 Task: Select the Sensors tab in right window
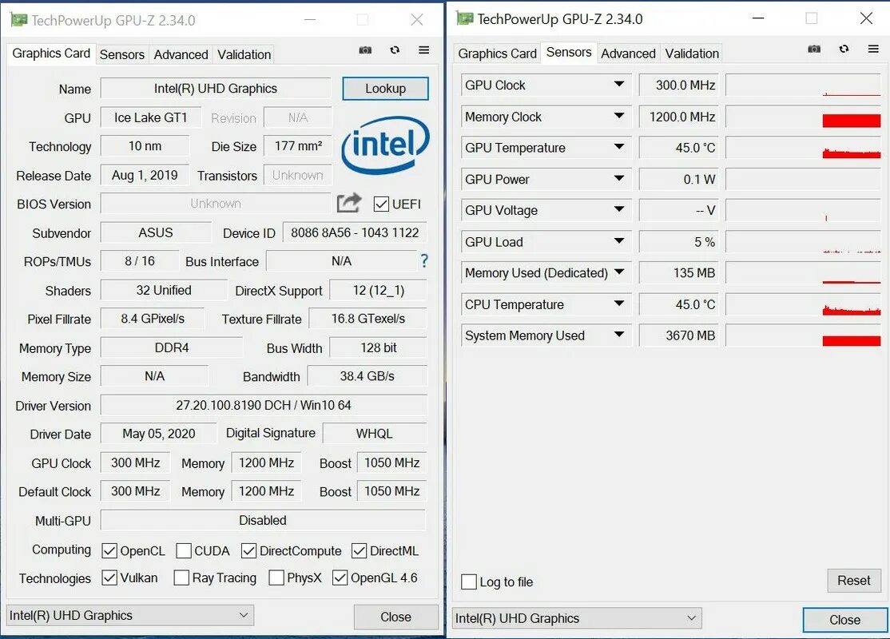click(x=569, y=52)
